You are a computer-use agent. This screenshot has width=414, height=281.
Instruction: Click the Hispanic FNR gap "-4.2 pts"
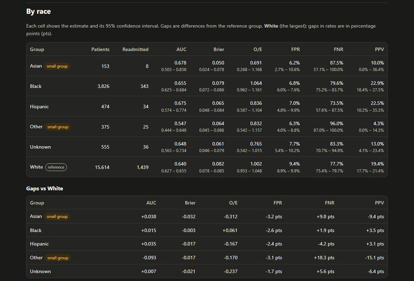click(x=326, y=244)
